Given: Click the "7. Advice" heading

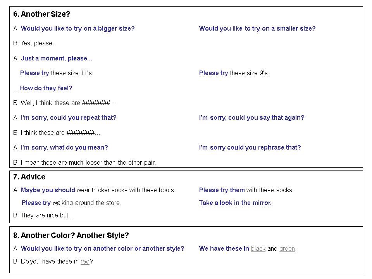Looking at the screenshot, I should pyautogui.click(x=29, y=177).
